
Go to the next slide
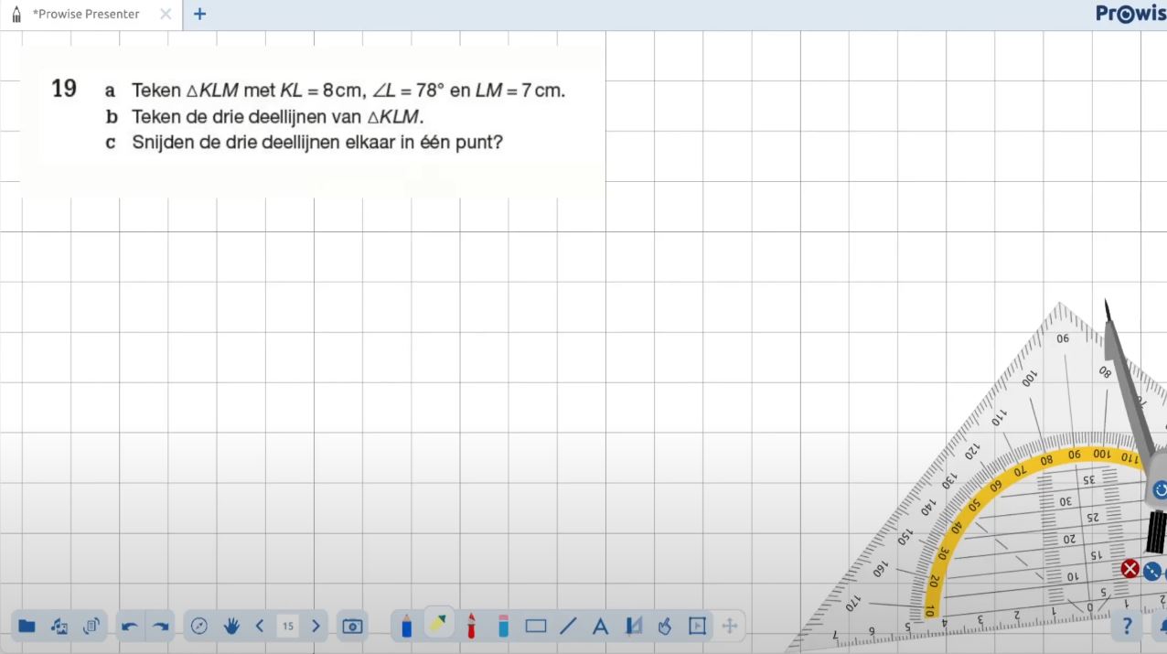coord(316,627)
